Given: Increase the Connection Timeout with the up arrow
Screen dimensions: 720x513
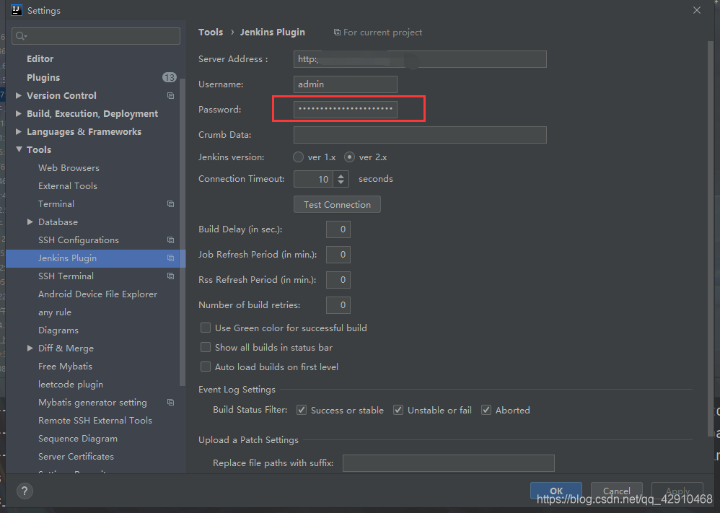Looking at the screenshot, I should [x=341, y=175].
